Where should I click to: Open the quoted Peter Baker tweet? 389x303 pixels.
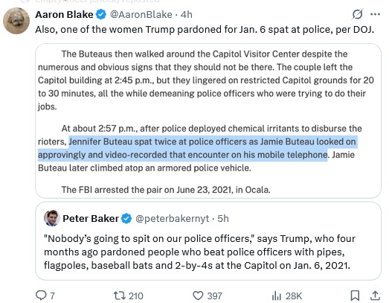(x=208, y=241)
